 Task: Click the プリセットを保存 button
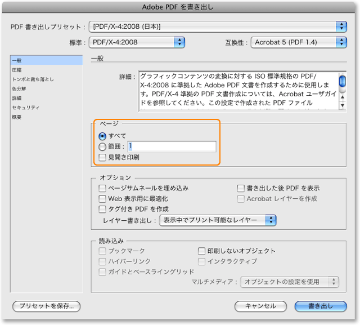47,306
